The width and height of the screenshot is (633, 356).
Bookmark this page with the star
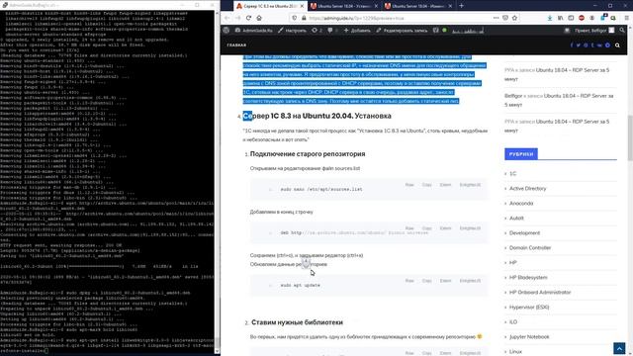514,18
